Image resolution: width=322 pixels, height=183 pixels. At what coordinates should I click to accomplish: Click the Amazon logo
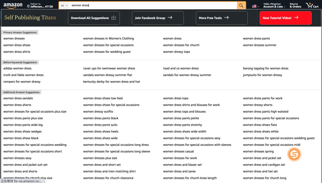point(13,5)
